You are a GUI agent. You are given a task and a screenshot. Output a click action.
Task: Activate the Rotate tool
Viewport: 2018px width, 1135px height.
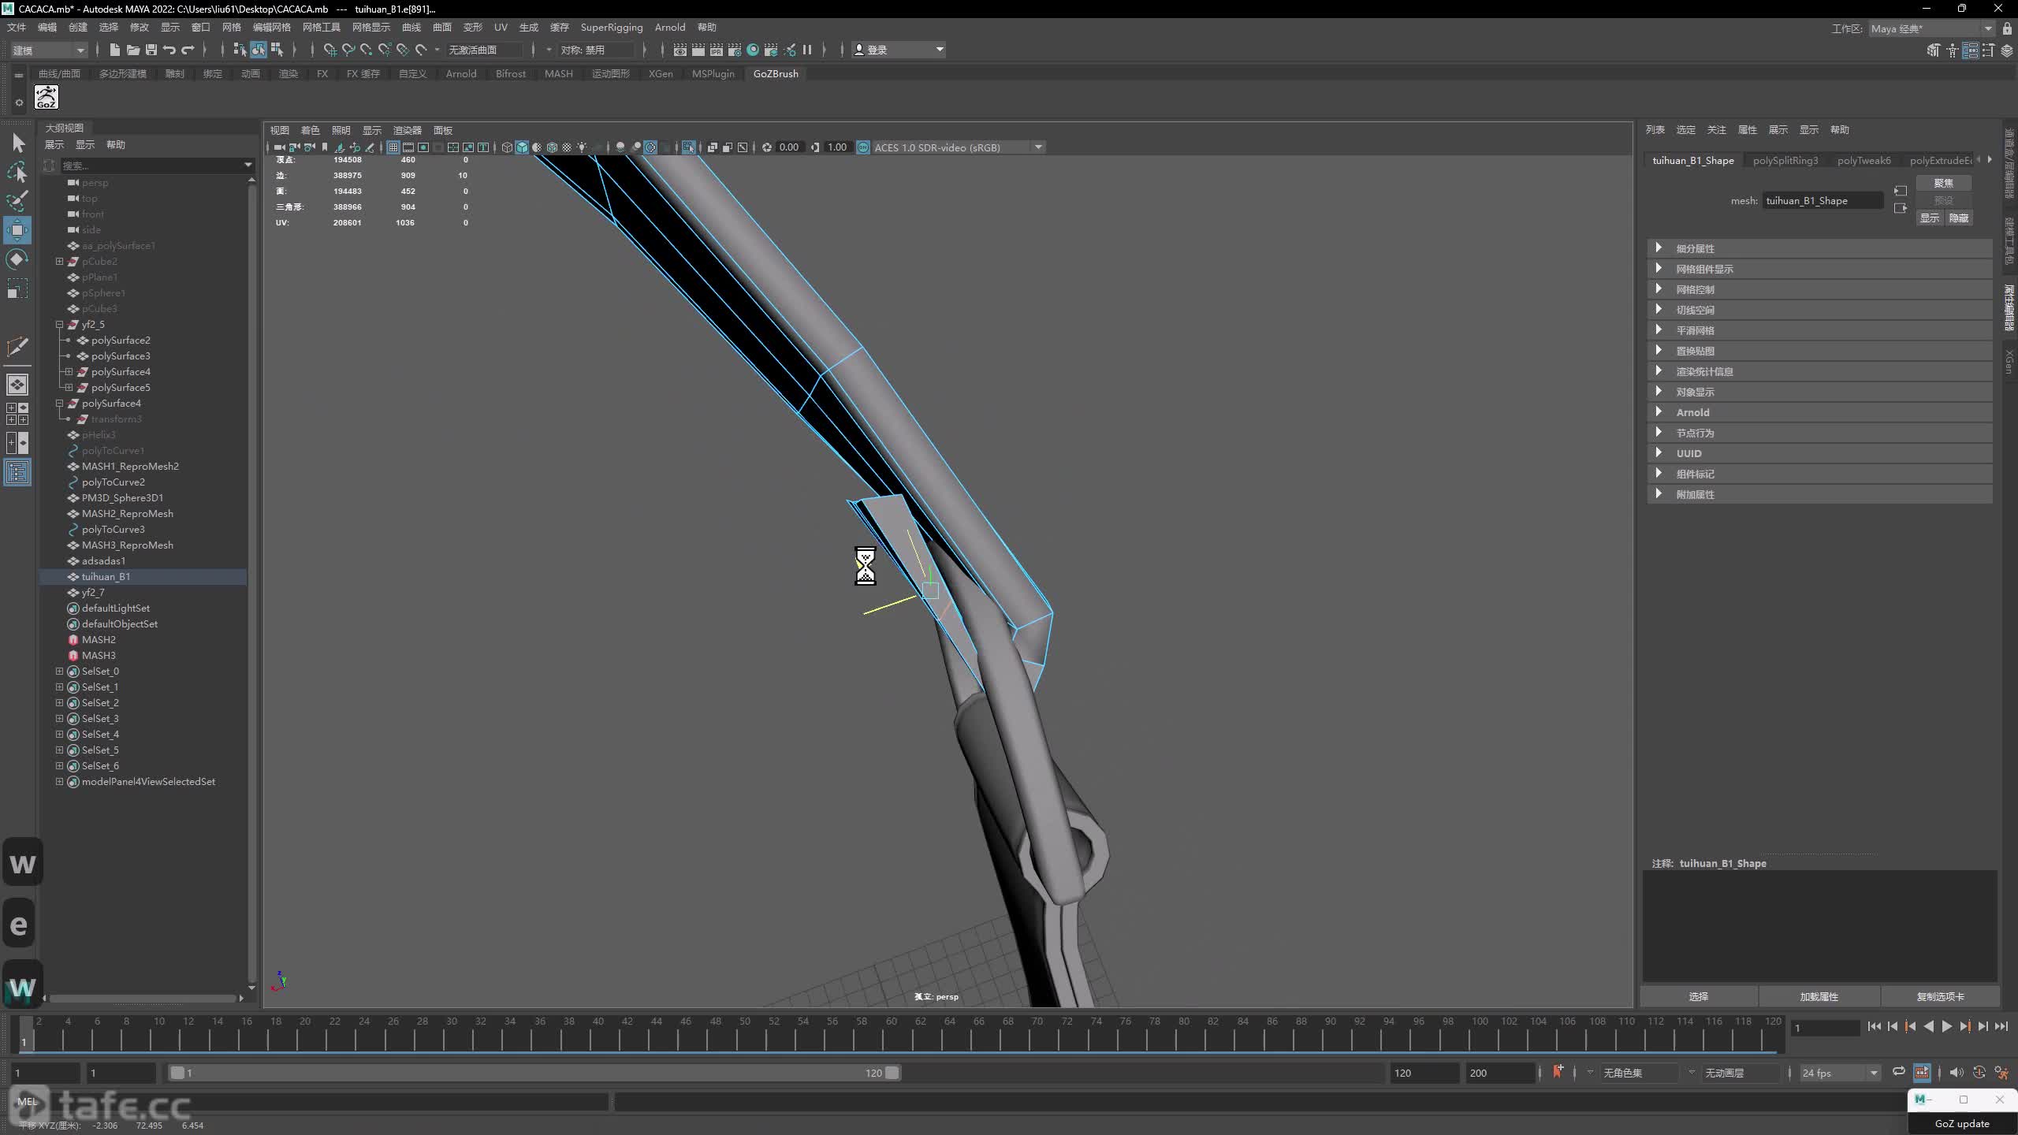pyautogui.click(x=17, y=259)
